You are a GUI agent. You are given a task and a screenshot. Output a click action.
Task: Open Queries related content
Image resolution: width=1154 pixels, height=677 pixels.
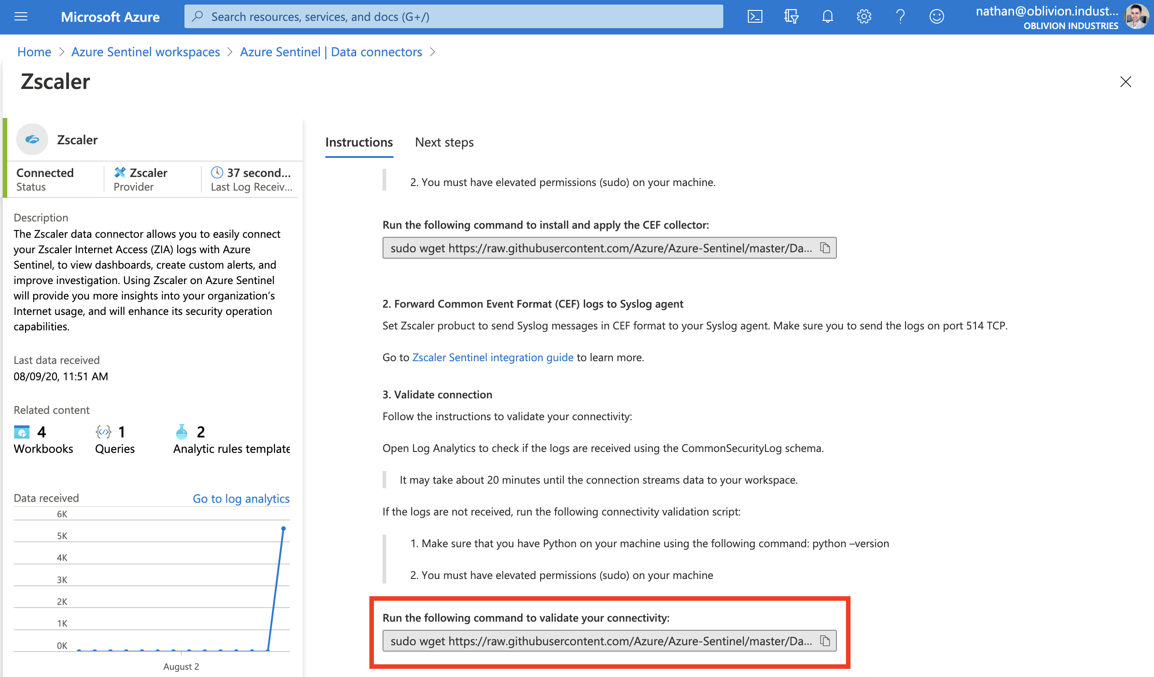tap(114, 440)
